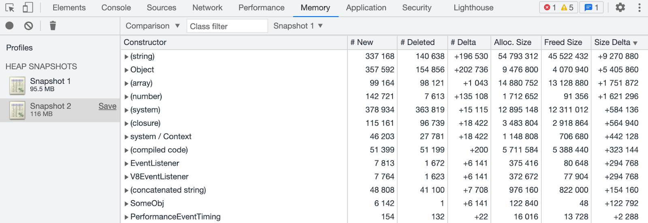Switch to the Sources tab
The width and height of the screenshot is (648, 223).
tap(161, 8)
